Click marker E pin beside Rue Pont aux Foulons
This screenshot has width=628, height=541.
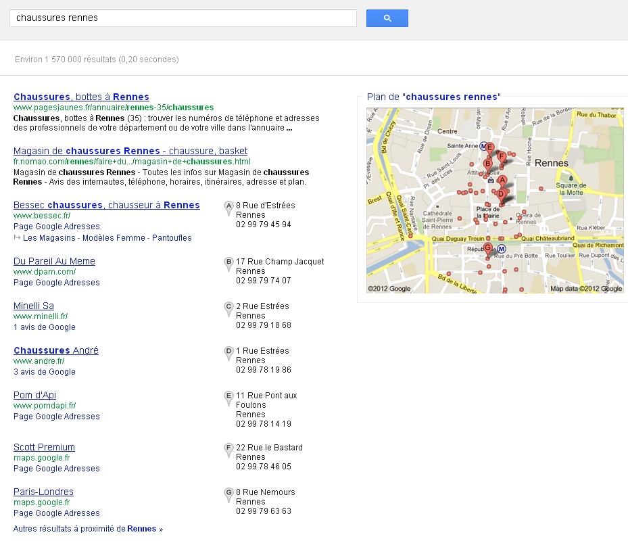pyautogui.click(x=228, y=399)
